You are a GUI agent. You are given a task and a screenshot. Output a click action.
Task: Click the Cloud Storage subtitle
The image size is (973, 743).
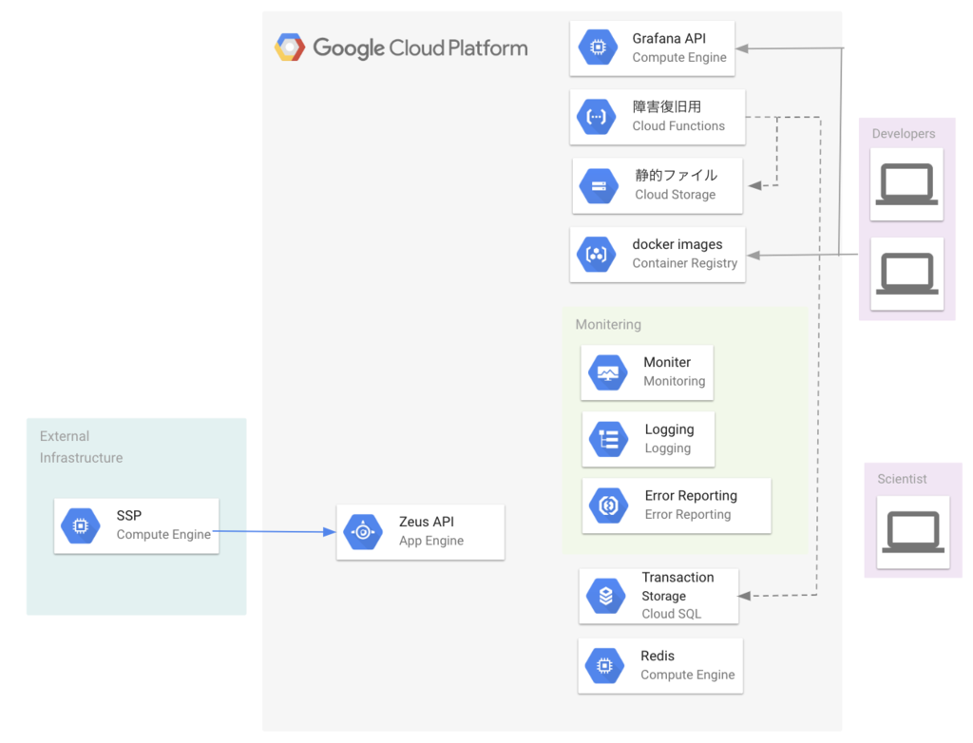tap(676, 195)
